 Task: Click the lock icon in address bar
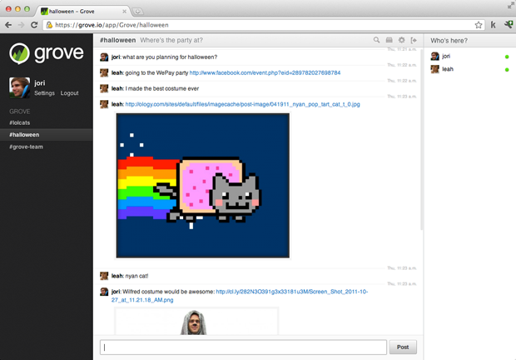[x=49, y=25]
